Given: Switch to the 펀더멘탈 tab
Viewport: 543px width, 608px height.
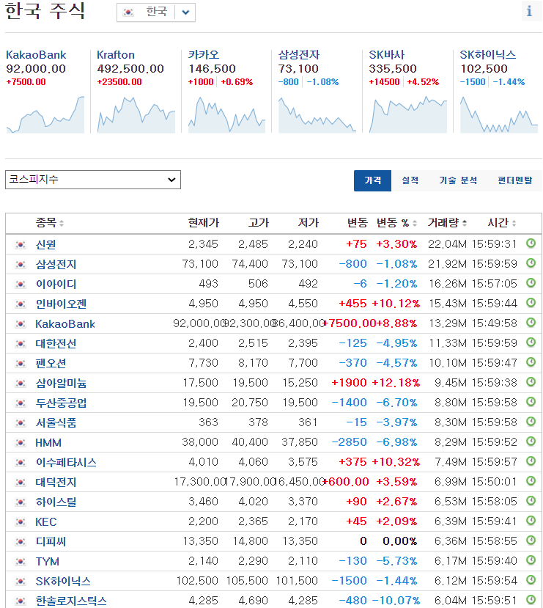Looking at the screenshot, I should (x=514, y=180).
